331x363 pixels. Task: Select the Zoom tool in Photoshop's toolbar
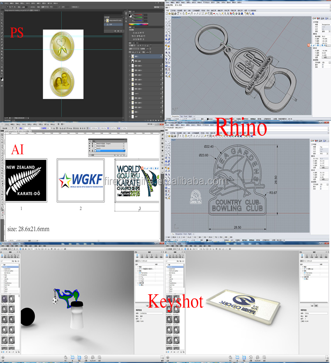tap(2, 73)
